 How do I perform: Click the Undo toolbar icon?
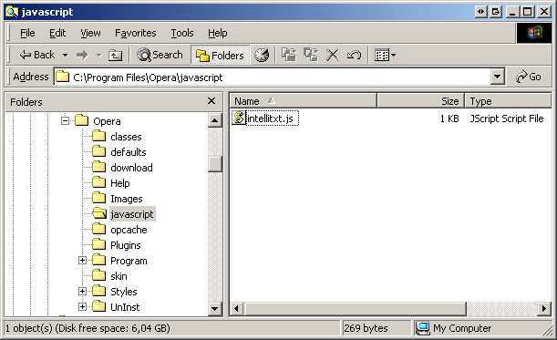(x=354, y=55)
